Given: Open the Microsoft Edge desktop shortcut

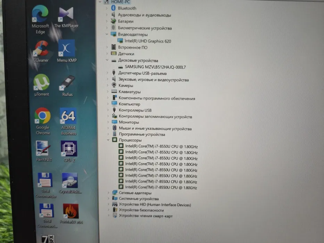Looking at the screenshot, I should pos(40,19).
